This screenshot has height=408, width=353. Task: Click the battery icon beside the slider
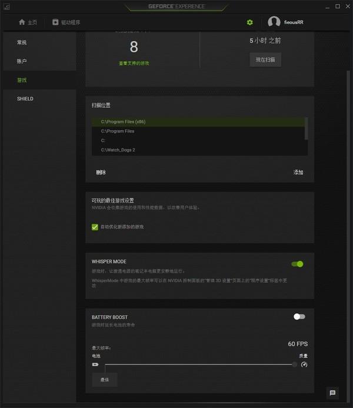tap(95, 364)
